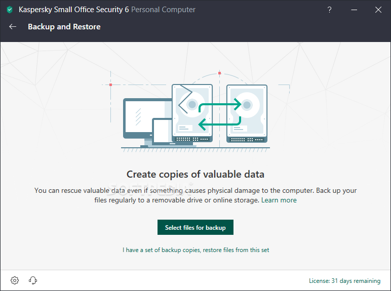Image resolution: width=391 pixels, height=291 pixels.
Task: Restore files from existing backup set link
Action: coord(195,250)
